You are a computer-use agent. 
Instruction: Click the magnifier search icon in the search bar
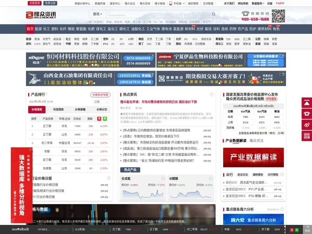214,14
